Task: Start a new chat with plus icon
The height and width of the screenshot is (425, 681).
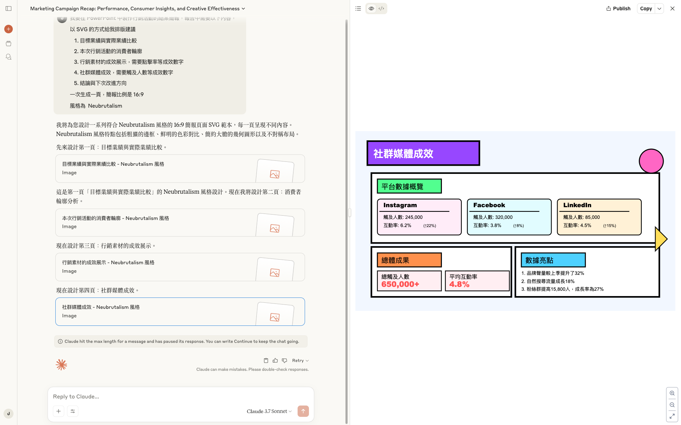Action: [x=9, y=29]
